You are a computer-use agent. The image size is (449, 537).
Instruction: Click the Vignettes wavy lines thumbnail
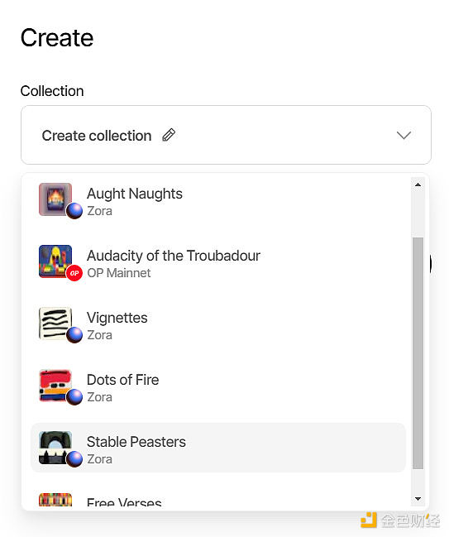point(55,324)
